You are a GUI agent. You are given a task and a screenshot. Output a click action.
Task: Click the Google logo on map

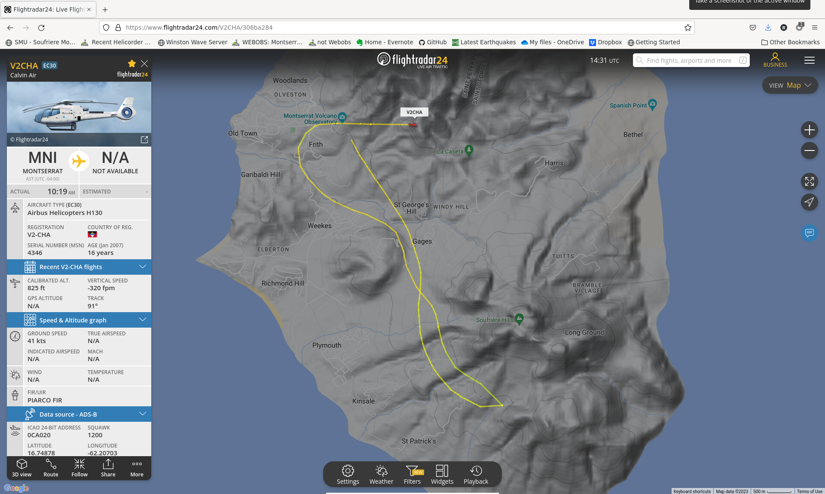click(x=16, y=488)
